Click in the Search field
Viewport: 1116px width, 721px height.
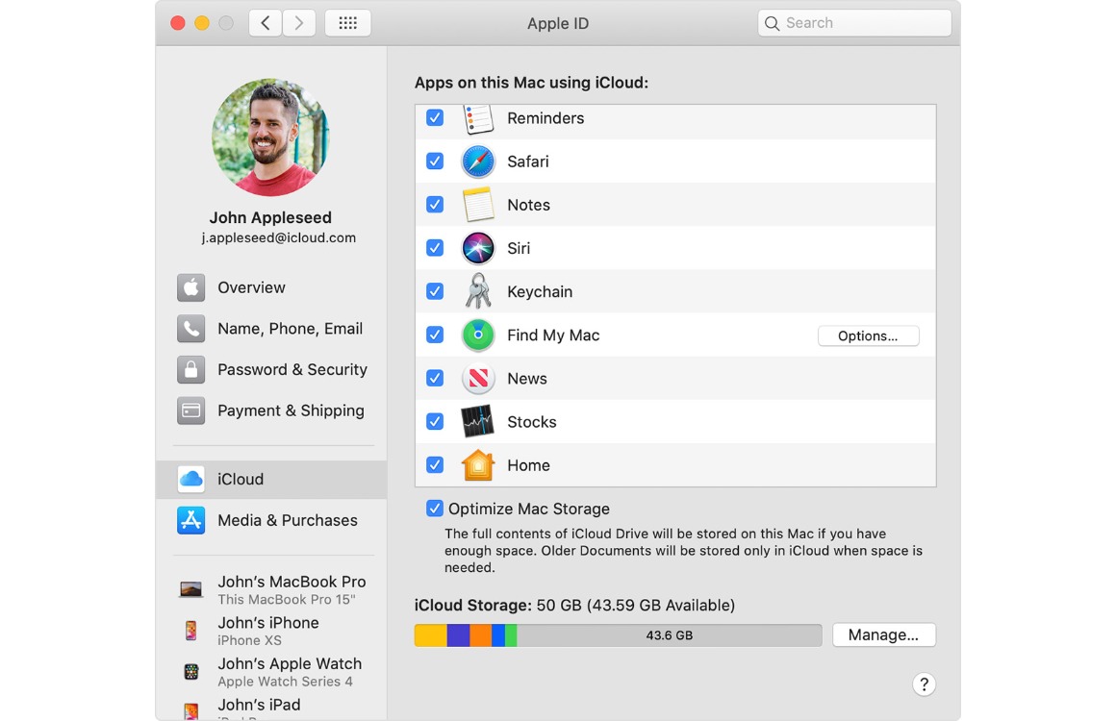pyautogui.click(x=854, y=23)
